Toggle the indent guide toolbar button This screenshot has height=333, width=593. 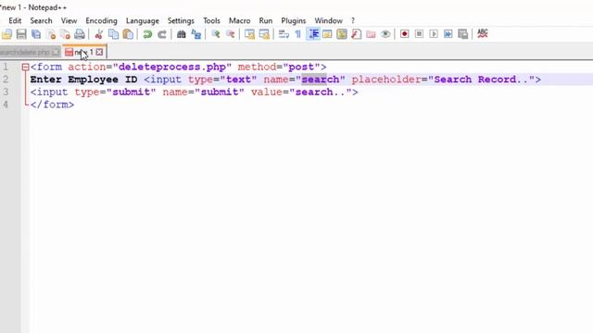point(313,34)
